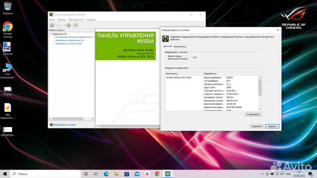The image size is (317, 178).
Task: Click the Закрыть button
Action: click(272, 126)
